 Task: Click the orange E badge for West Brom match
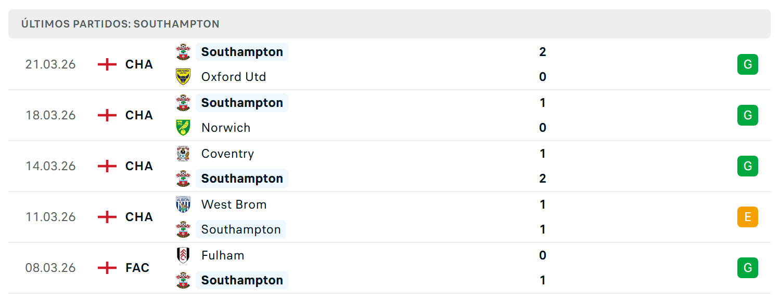coord(748,217)
